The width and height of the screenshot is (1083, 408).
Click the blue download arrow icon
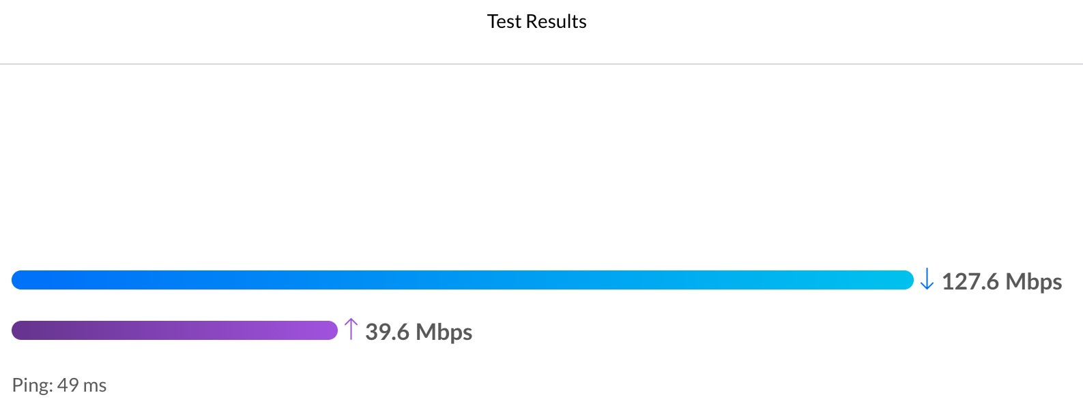[x=927, y=279]
